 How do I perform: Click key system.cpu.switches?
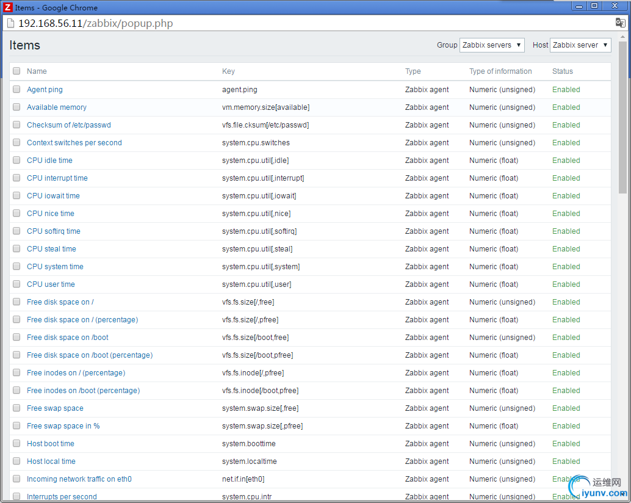(256, 142)
